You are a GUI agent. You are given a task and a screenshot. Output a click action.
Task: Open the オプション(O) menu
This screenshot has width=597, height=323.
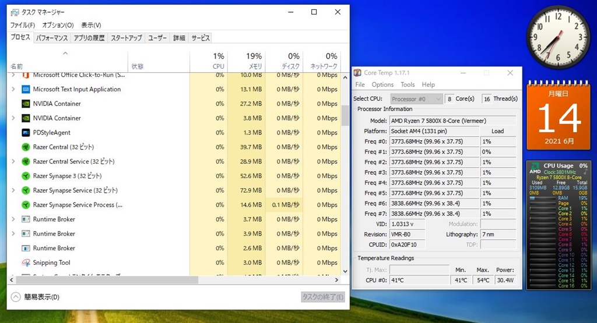click(x=58, y=25)
